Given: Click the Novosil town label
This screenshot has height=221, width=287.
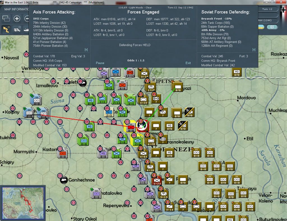Looking at the screenshot, I should pyautogui.click(x=11, y=58).
